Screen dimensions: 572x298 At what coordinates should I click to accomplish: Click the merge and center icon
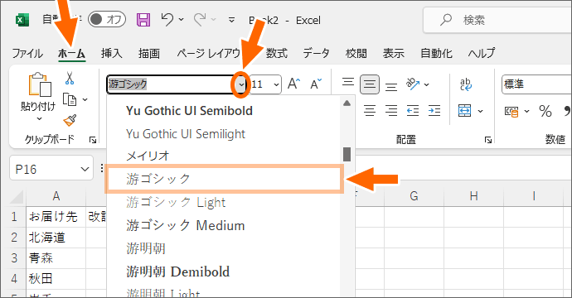464,111
